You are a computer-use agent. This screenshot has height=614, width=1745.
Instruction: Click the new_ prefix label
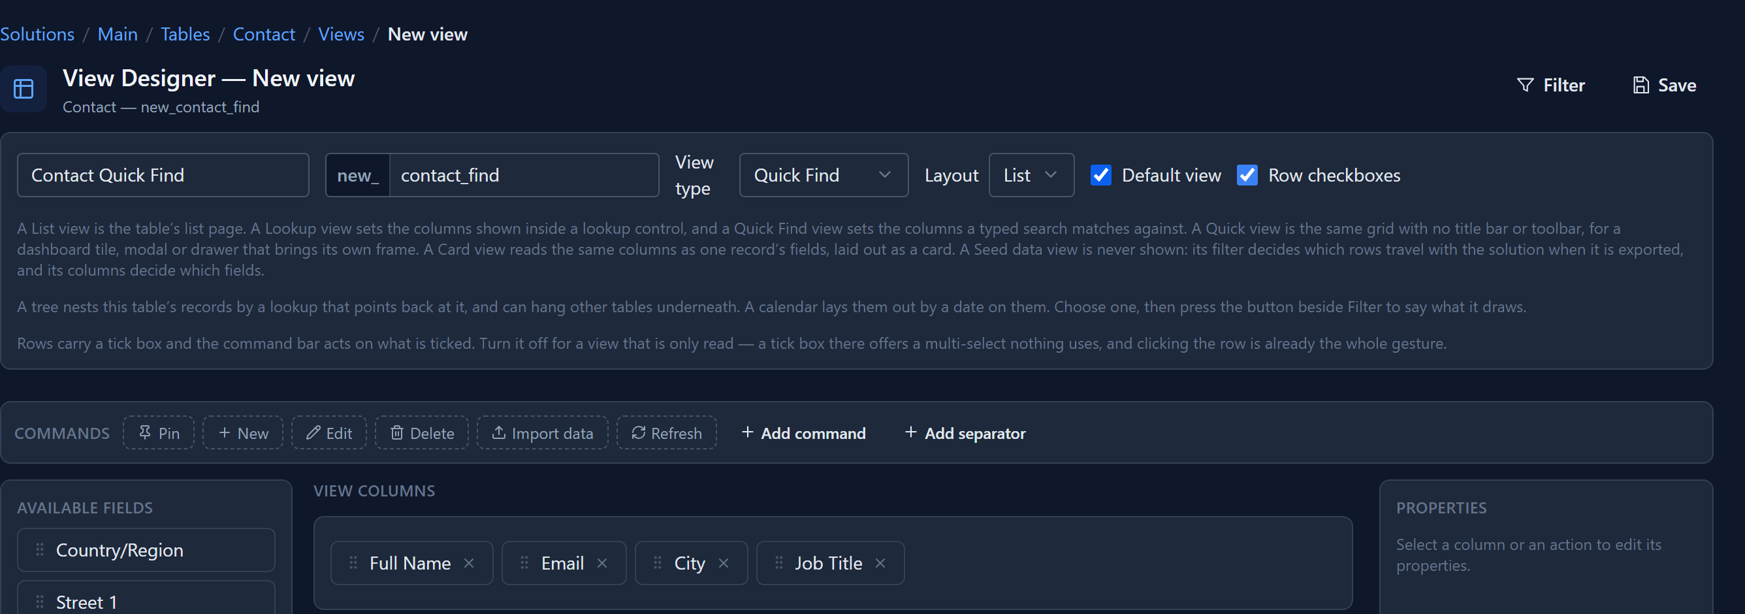358,176
